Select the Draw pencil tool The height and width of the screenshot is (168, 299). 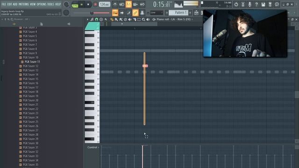112,20
